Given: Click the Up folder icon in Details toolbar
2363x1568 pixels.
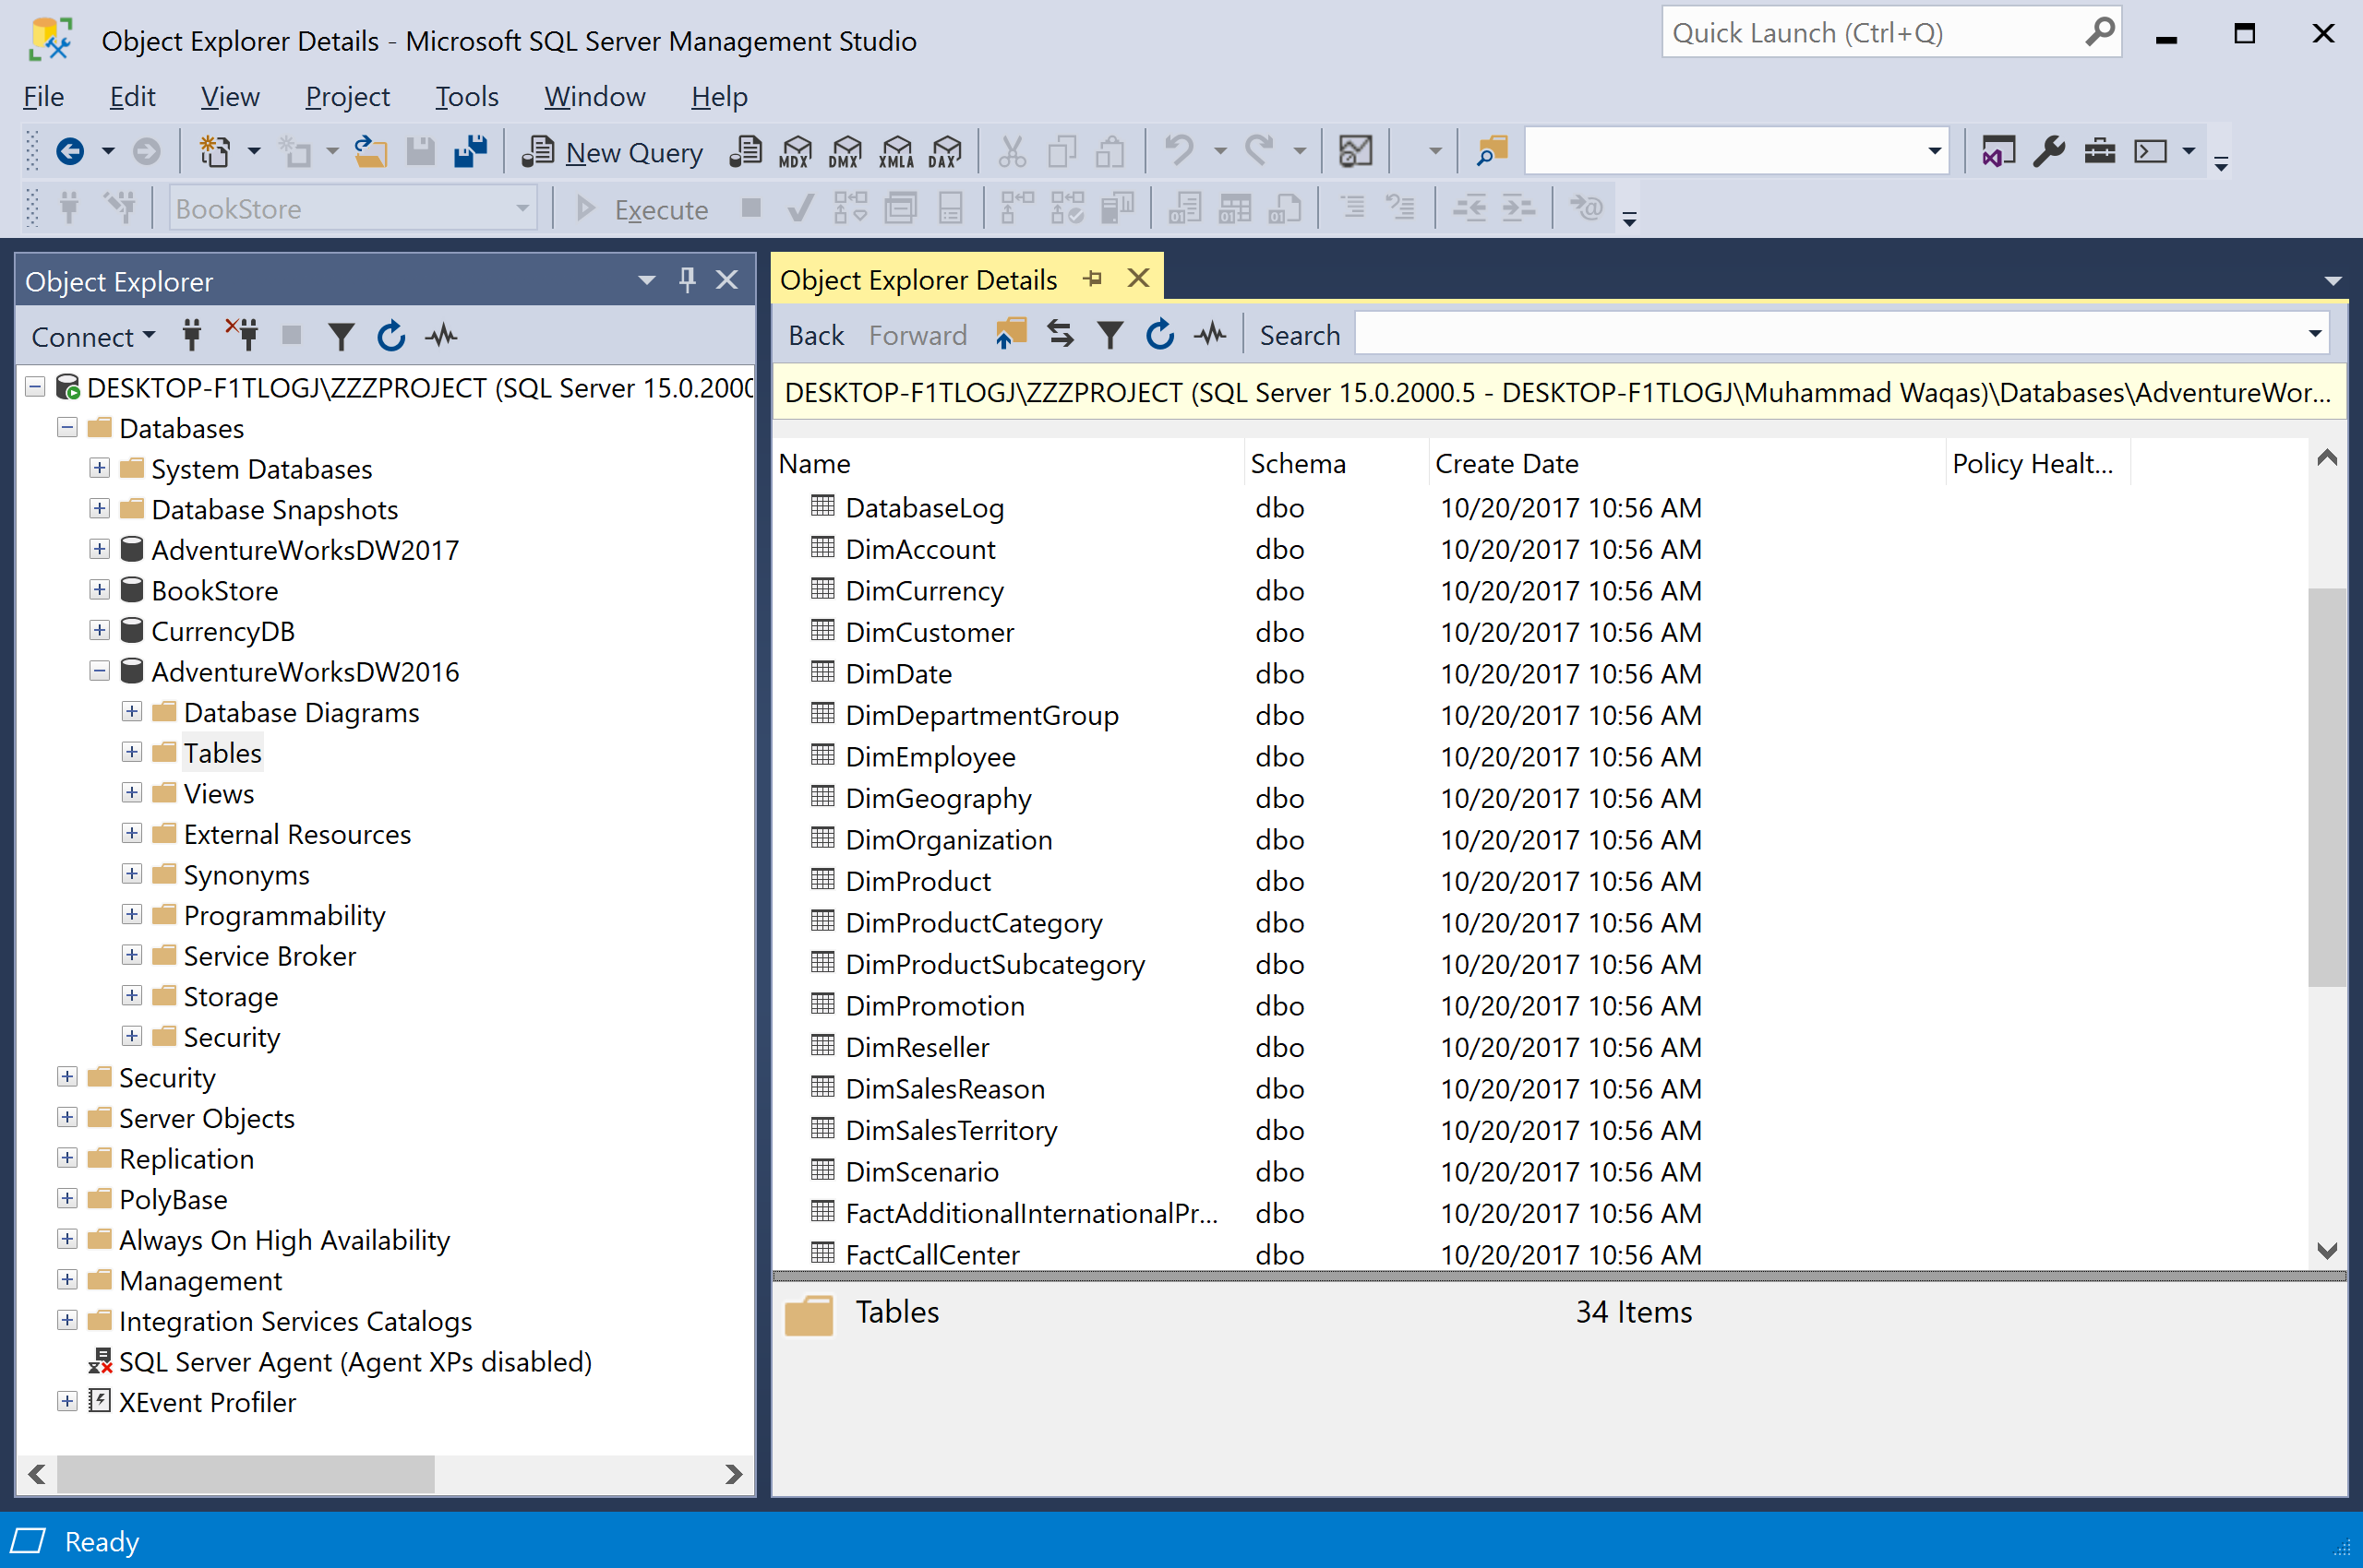Looking at the screenshot, I should [1011, 334].
